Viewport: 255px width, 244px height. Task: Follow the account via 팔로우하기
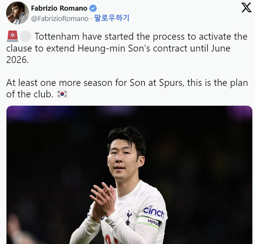(x=112, y=18)
